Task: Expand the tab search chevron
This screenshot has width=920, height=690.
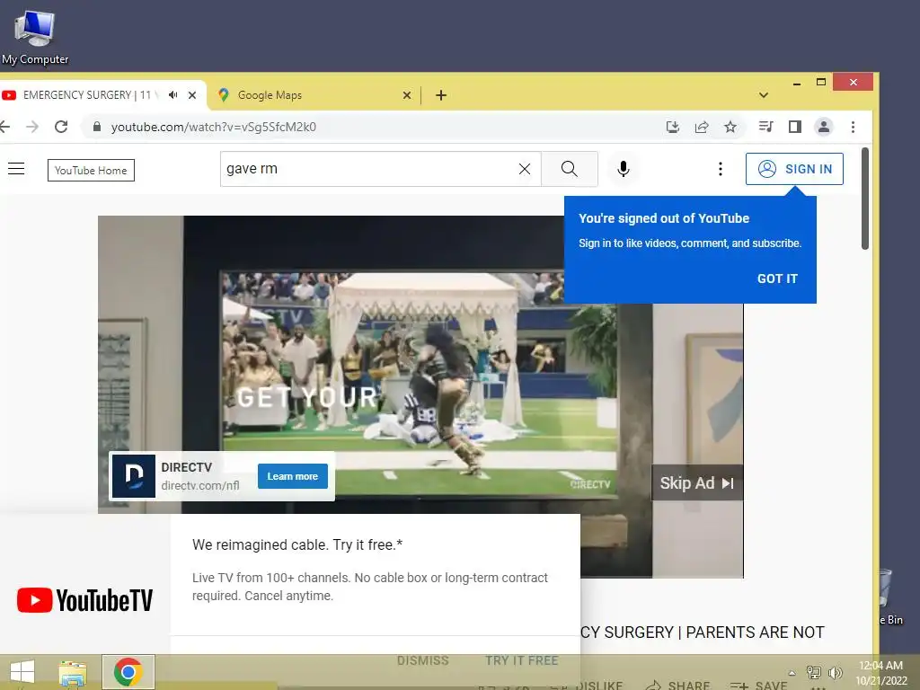Action: coord(764,95)
